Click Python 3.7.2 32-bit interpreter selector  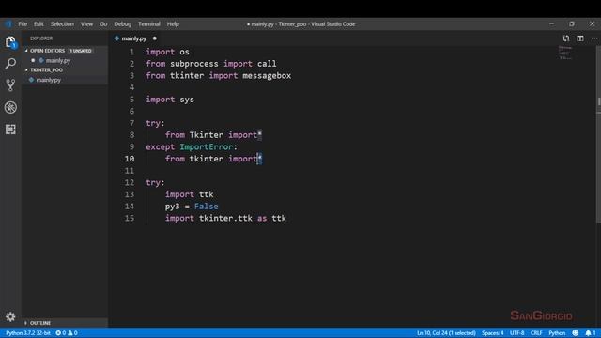coord(28,333)
